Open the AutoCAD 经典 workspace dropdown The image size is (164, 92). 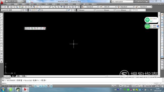(12, 10)
